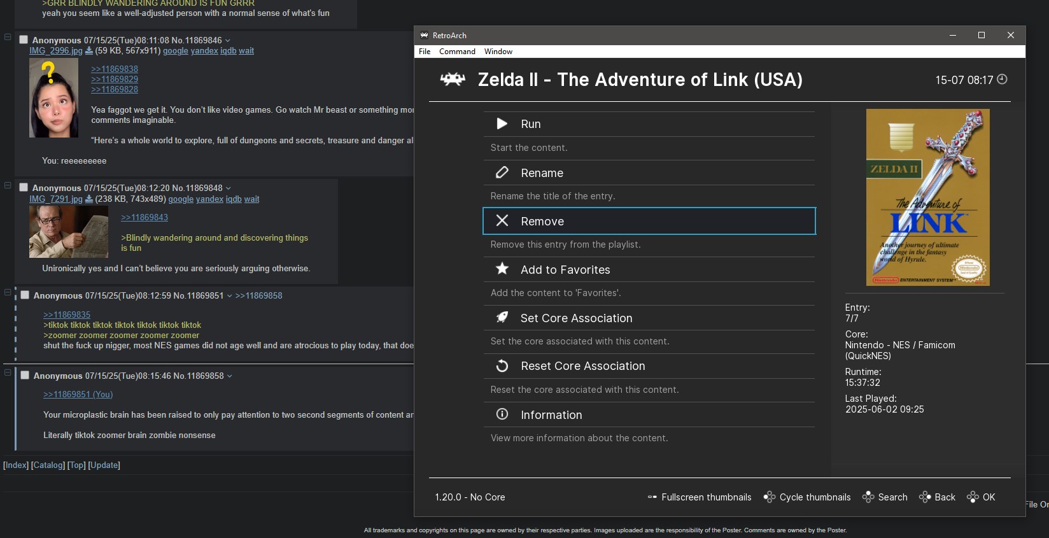Select the Set Core Association entry
The height and width of the screenshot is (538, 1049).
click(649, 318)
